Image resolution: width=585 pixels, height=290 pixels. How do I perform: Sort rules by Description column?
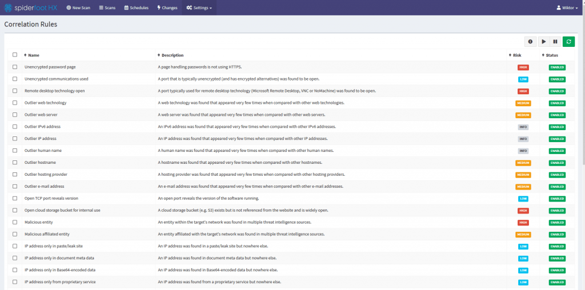click(172, 55)
